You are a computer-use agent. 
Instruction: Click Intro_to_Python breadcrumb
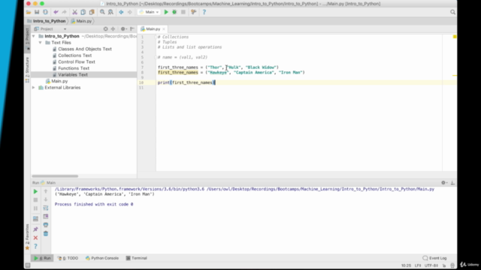(x=47, y=21)
